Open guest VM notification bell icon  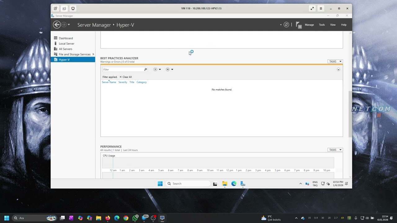coord(346,184)
